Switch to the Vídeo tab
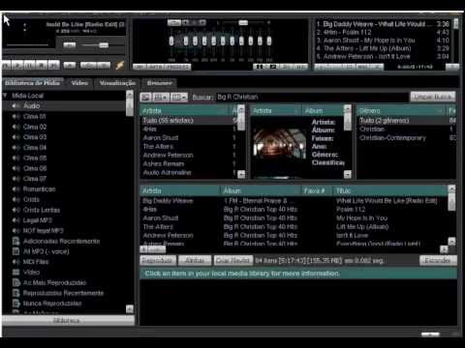Screen dimensions: 465x348 (x=79, y=83)
